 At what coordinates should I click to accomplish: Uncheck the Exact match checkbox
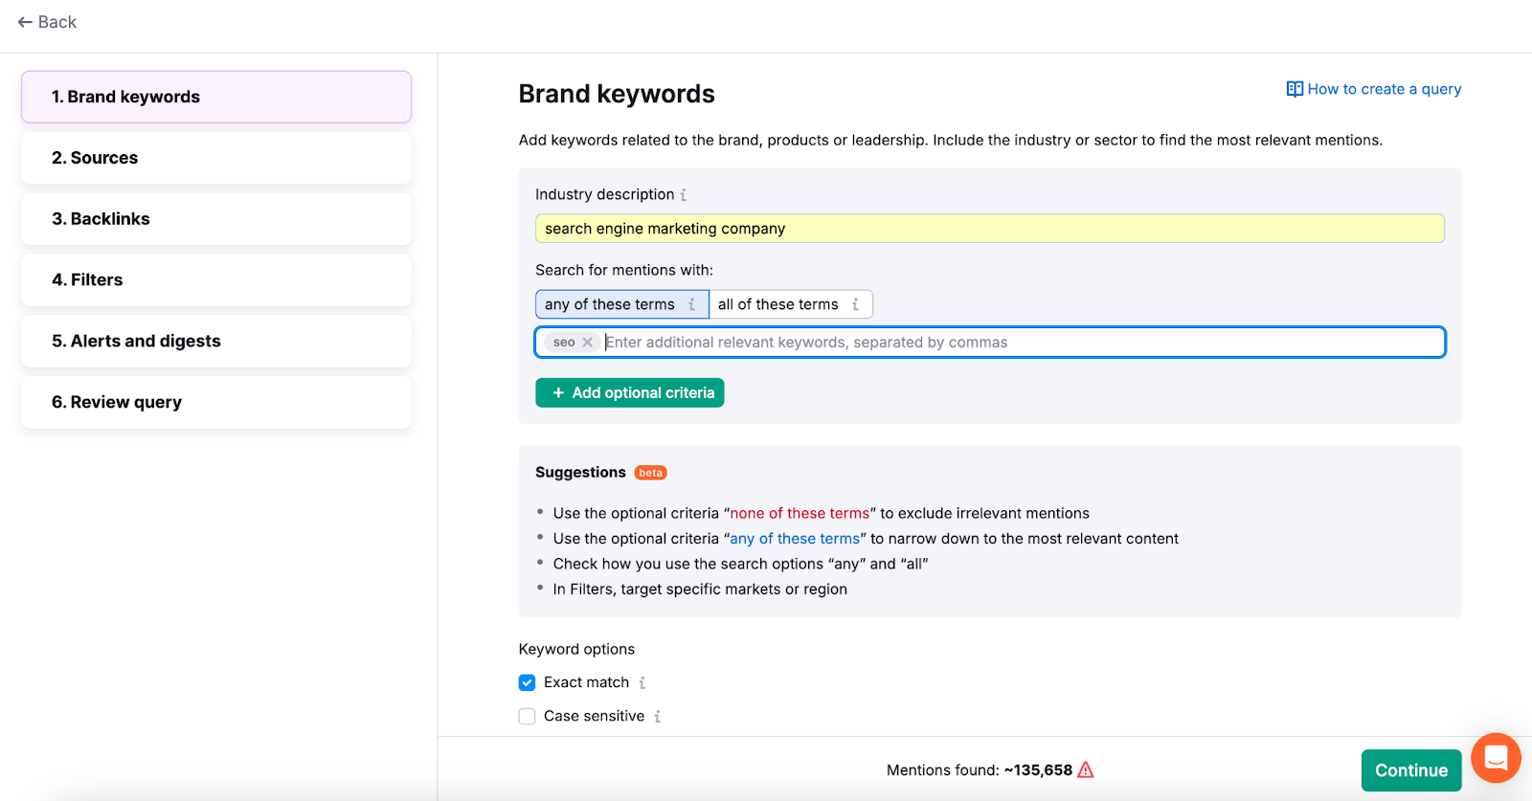(x=527, y=683)
